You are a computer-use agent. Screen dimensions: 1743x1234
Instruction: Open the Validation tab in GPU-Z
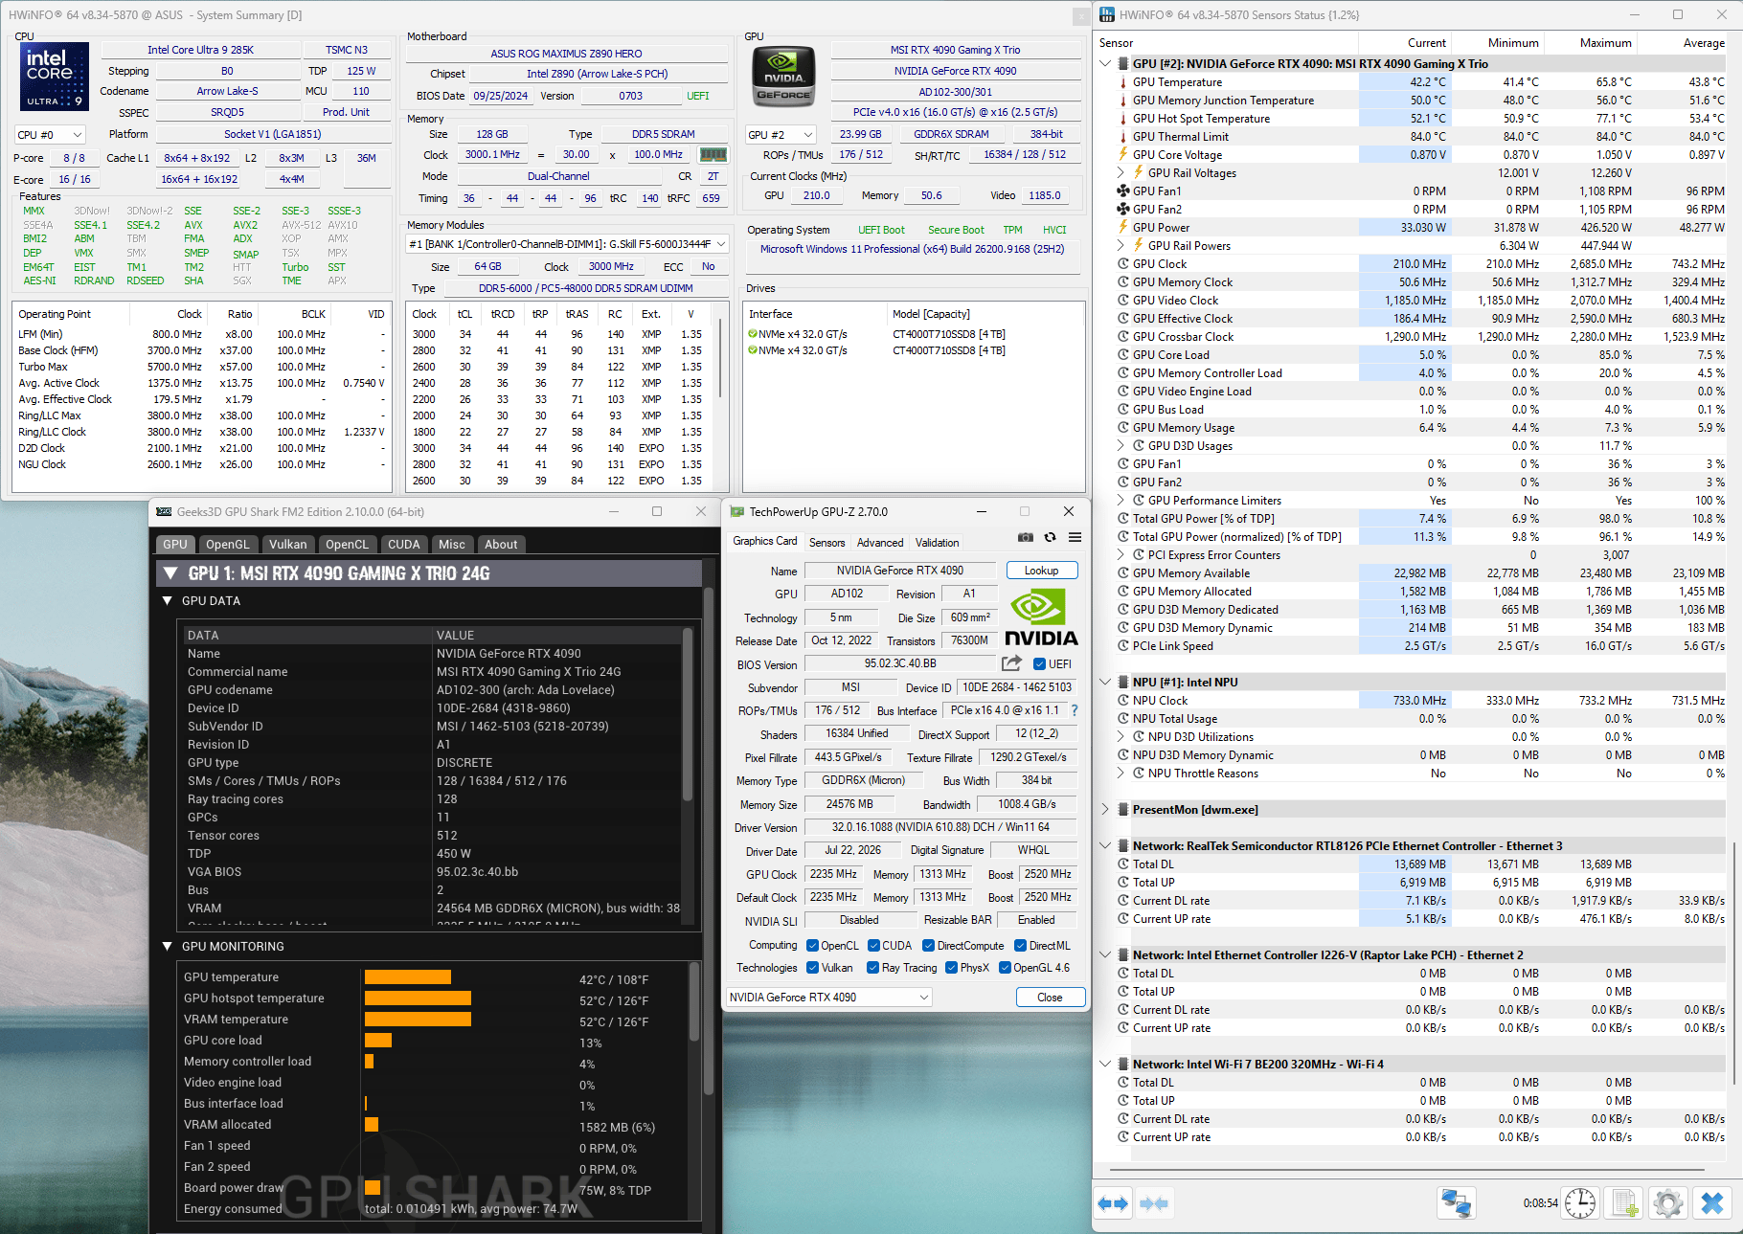point(937,543)
